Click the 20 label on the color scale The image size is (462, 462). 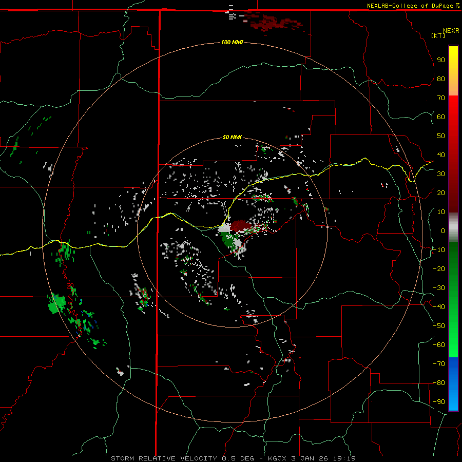[441, 193]
